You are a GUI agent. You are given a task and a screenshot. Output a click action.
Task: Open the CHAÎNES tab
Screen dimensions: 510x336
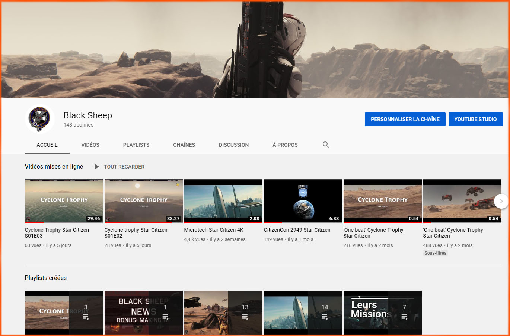[x=184, y=145]
